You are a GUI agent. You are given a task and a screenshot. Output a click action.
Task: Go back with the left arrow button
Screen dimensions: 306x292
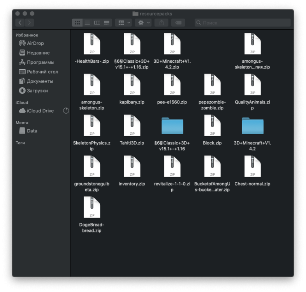[20, 23]
